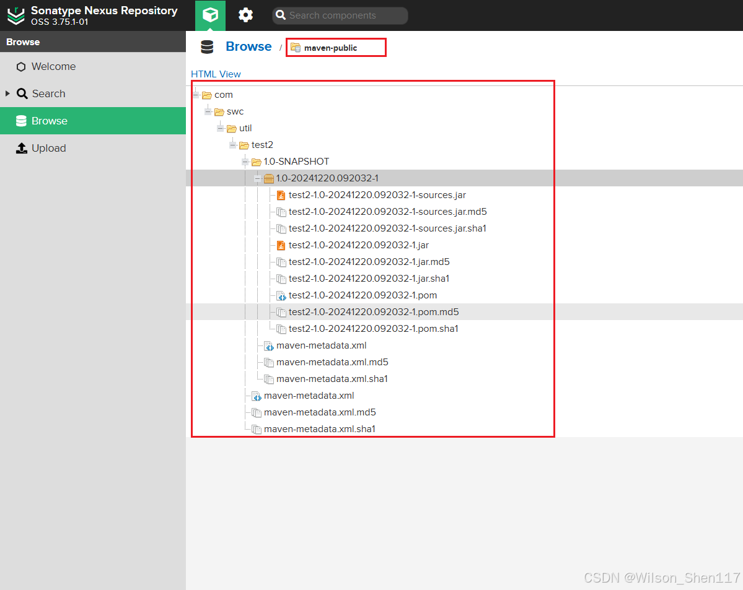Select maven-metadata.xml.sha1 under 1.0-SNAPSHOT
Screen dimensions: 743x590
click(x=332, y=379)
